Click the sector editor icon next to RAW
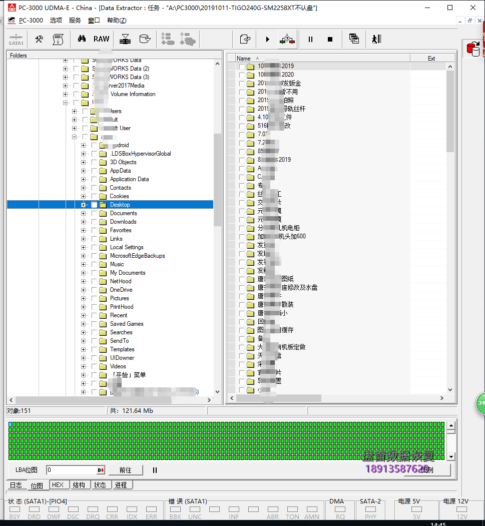Image resolution: width=485 pixels, height=526 pixels. [x=125, y=39]
